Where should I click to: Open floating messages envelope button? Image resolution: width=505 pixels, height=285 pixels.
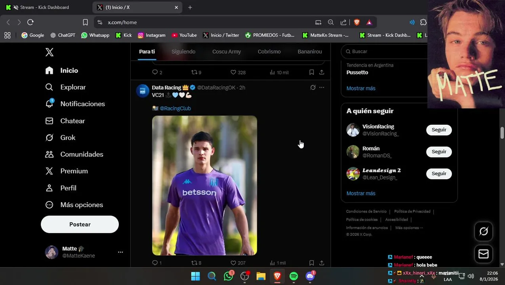[x=484, y=254]
